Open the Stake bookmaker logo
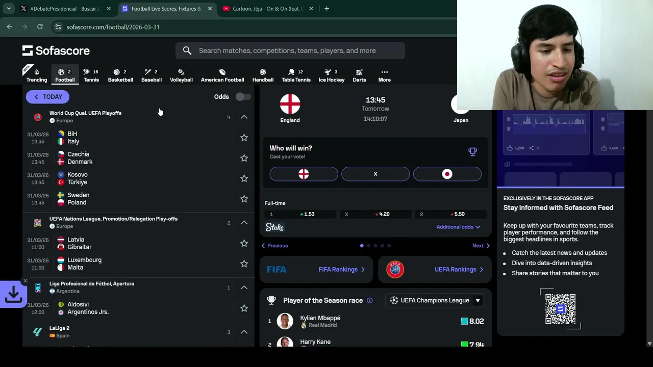 point(274,227)
